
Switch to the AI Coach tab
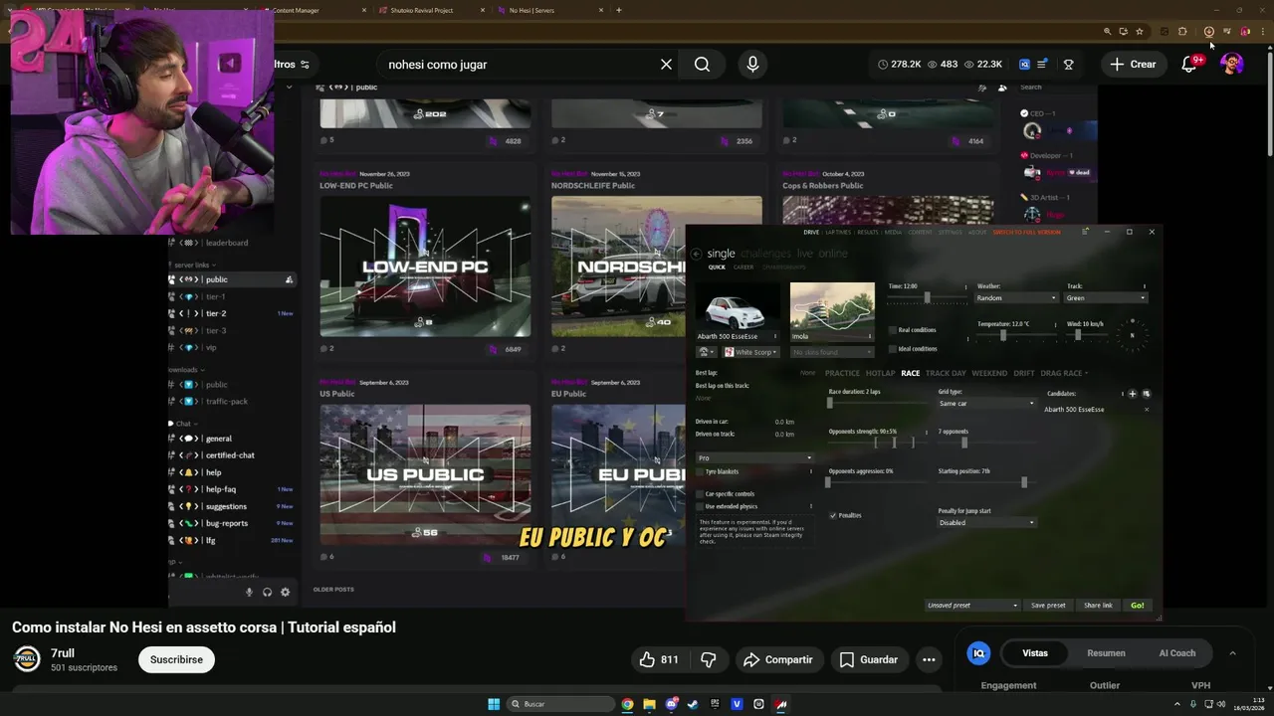[1177, 653]
